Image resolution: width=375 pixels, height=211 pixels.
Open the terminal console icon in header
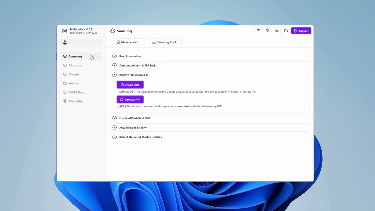coord(258,31)
